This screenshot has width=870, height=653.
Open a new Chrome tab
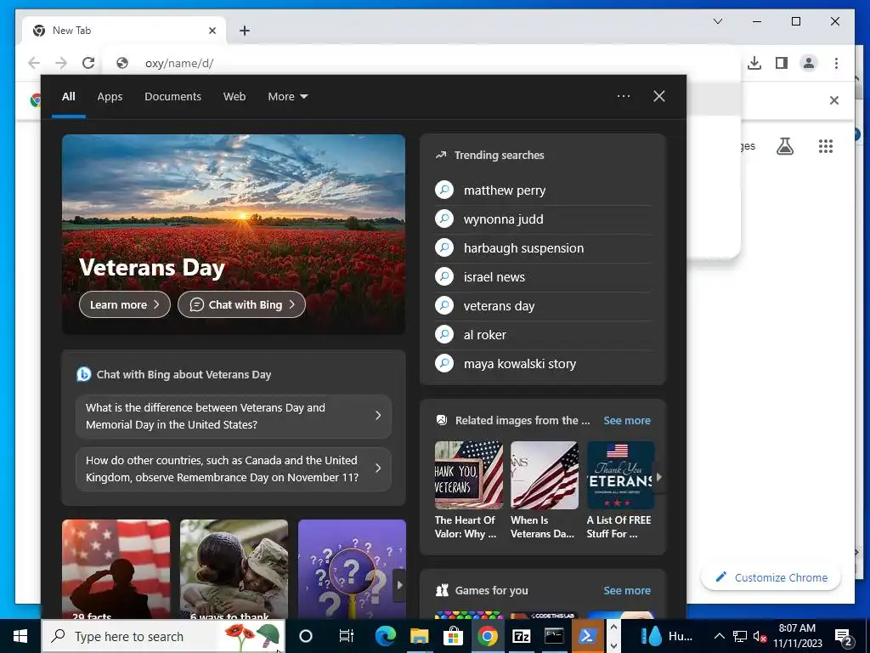[244, 31]
